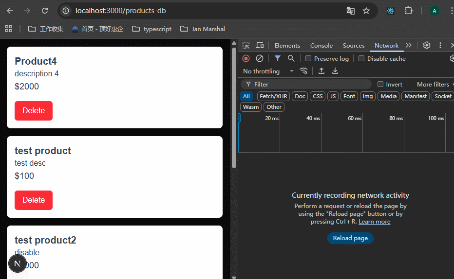Click the stop recording network log icon

coord(246,58)
